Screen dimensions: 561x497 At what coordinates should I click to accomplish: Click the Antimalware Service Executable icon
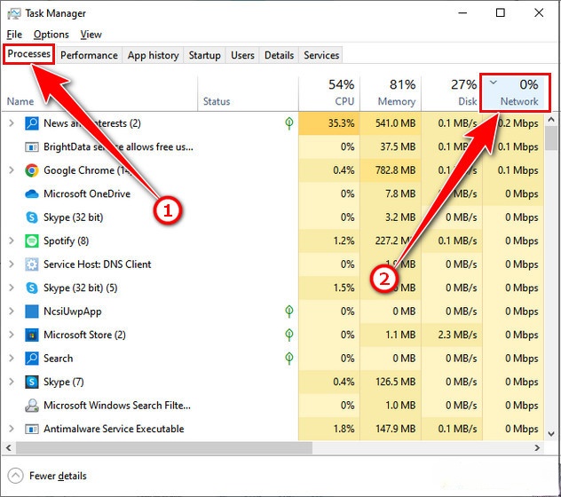pos(32,429)
